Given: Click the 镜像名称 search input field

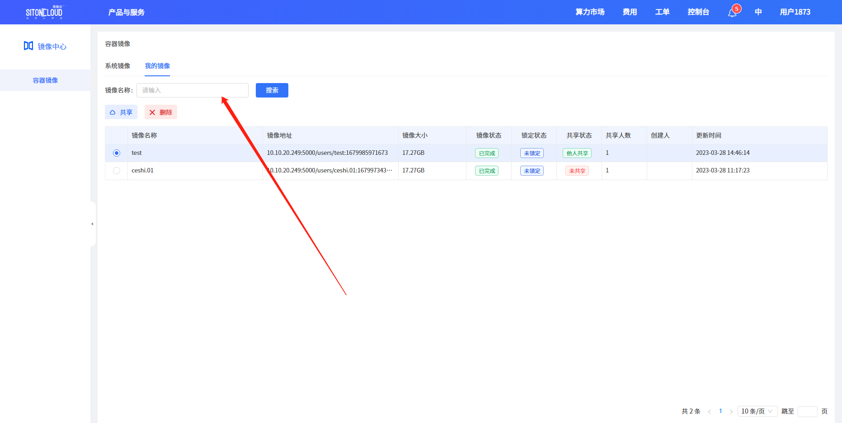Looking at the screenshot, I should click(193, 90).
